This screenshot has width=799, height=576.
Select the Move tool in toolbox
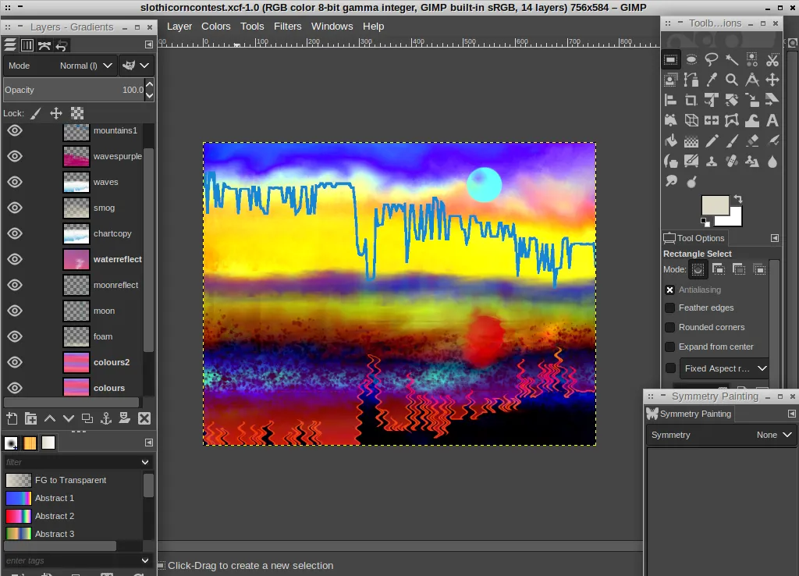772,80
